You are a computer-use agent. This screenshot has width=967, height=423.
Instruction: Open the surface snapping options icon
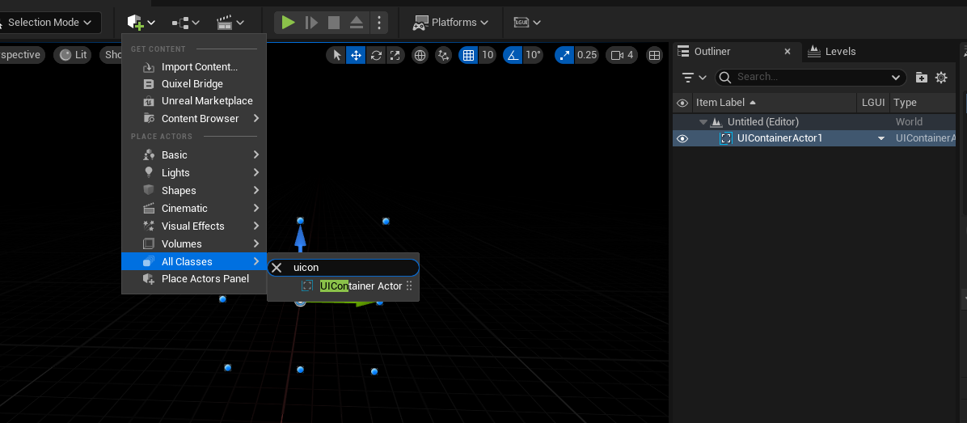(x=443, y=55)
